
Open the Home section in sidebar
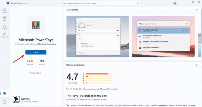(5, 11)
